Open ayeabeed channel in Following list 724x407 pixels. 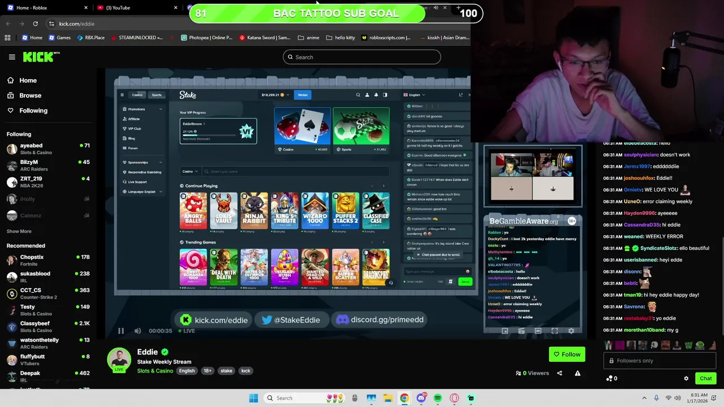[48, 149]
